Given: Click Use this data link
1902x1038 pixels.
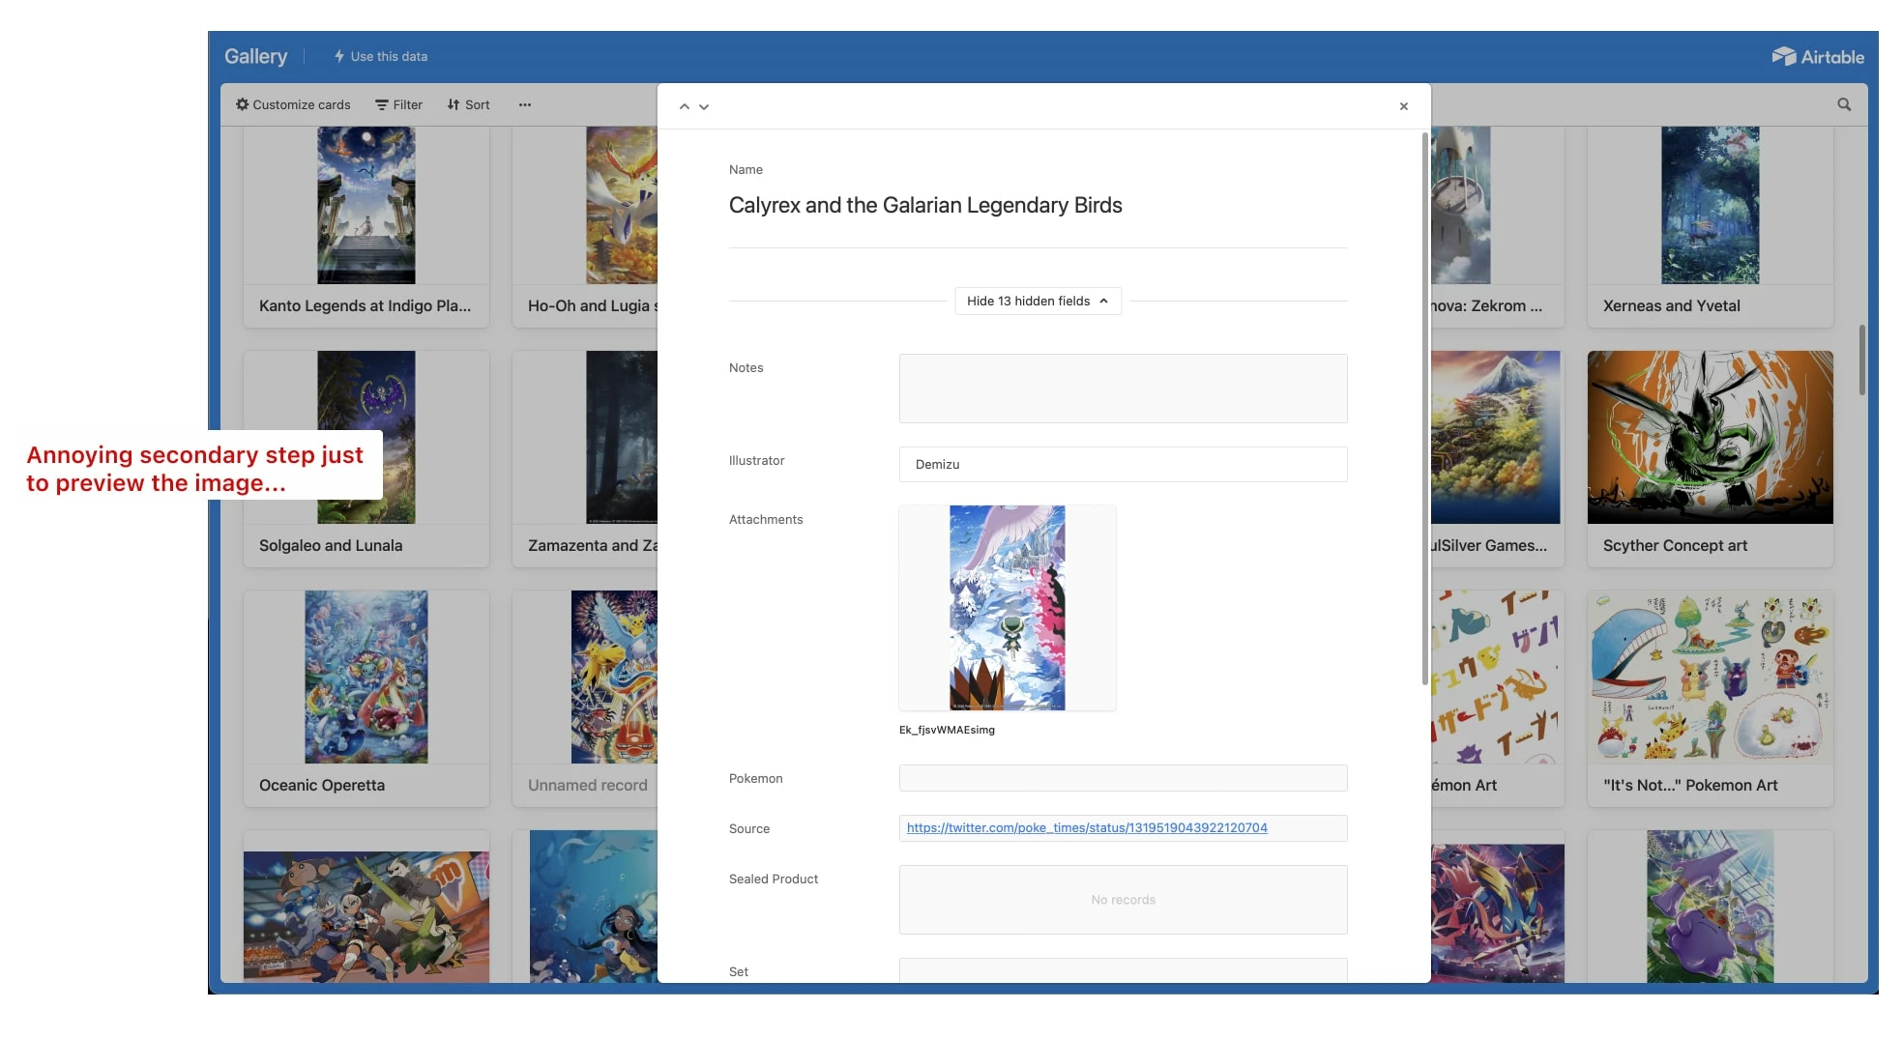Looking at the screenshot, I should (x=380, y=56).
